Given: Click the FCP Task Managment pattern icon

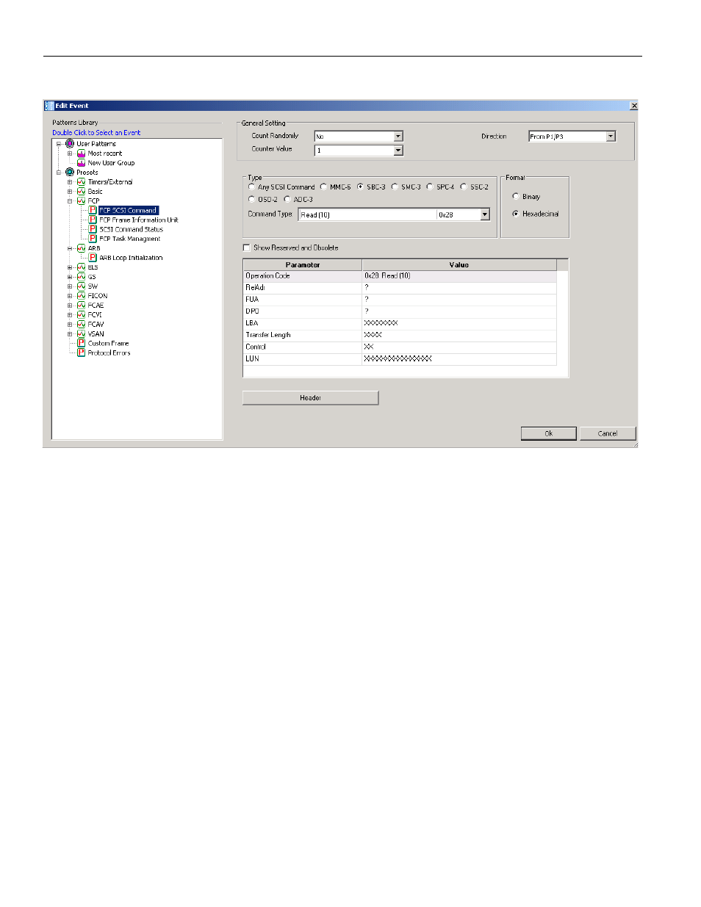Looking at the screenshot, I should point(93,239).
